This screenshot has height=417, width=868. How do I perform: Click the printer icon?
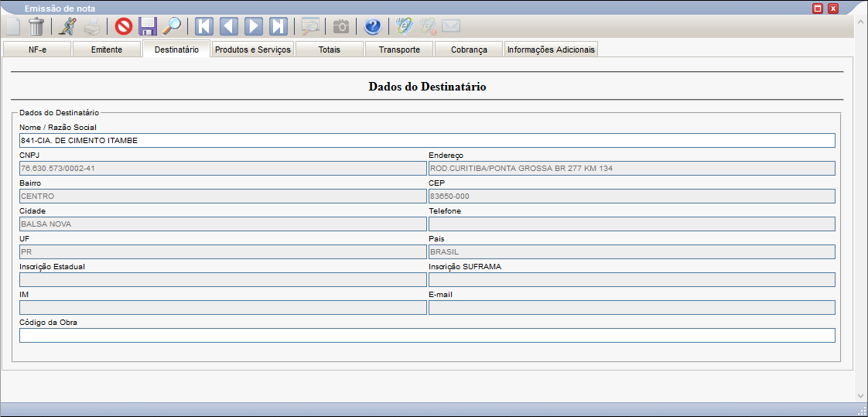[92, 26]
